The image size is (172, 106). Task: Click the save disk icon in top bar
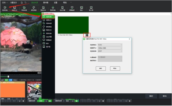(x=22, y=3)
